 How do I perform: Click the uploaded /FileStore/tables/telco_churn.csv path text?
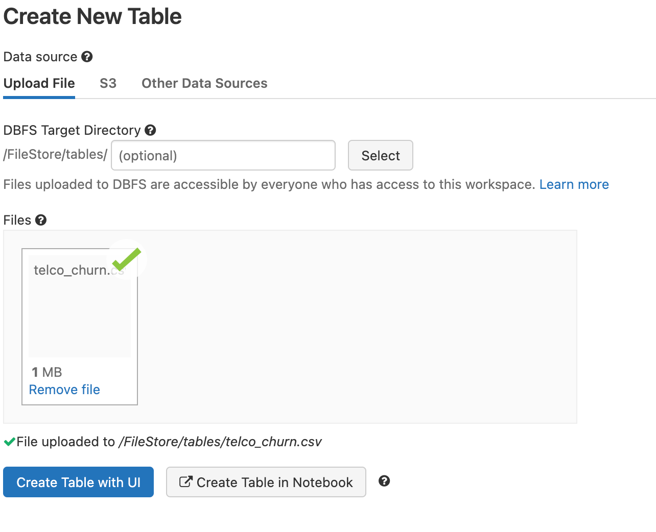tap(220, 442)
